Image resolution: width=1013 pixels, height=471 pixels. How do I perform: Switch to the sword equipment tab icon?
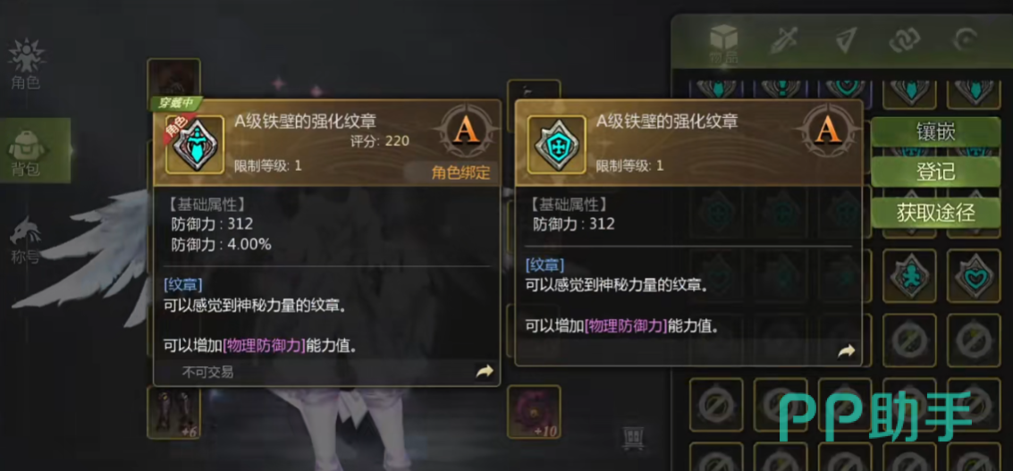pos(783,41)
